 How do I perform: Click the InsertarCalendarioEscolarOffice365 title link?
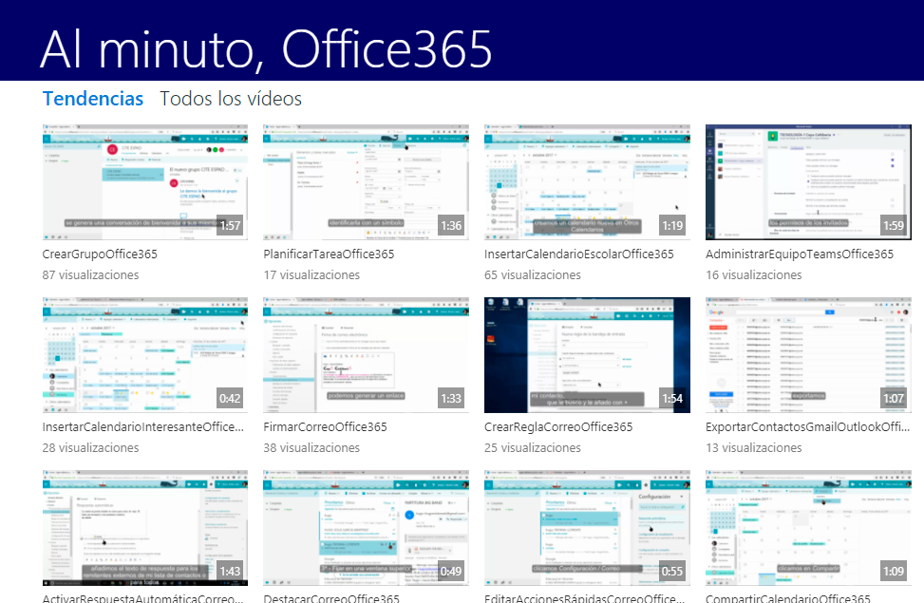click(578, 254)
